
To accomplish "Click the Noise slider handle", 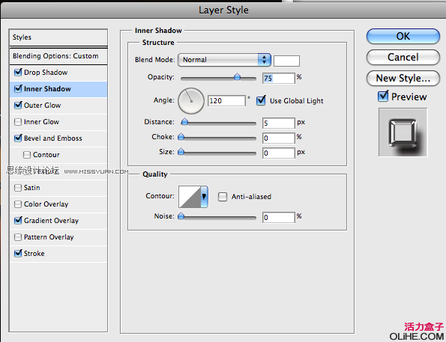I will (181, 216).
